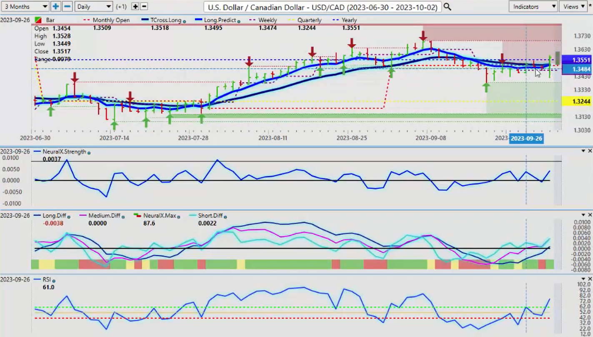Screen dimensions: 593x337
Task: Click the Bar chart type icon in legend
Action: pos(38,20)
